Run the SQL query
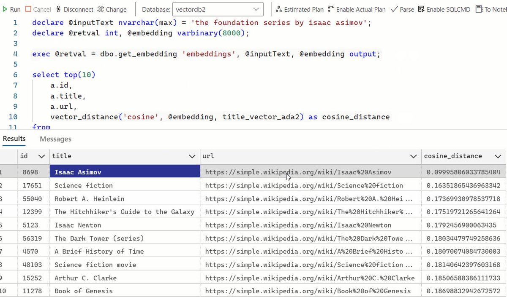Screen dimensions: 507x297 click(11, 9)
